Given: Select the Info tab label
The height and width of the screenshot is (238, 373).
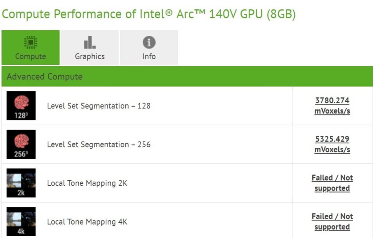Looking at the screenshot, I should (x=149, y=56).
